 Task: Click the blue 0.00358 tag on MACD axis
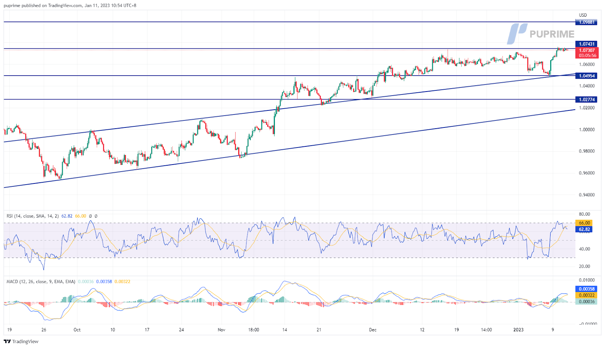pyautogui.click(x=586, y=289)
